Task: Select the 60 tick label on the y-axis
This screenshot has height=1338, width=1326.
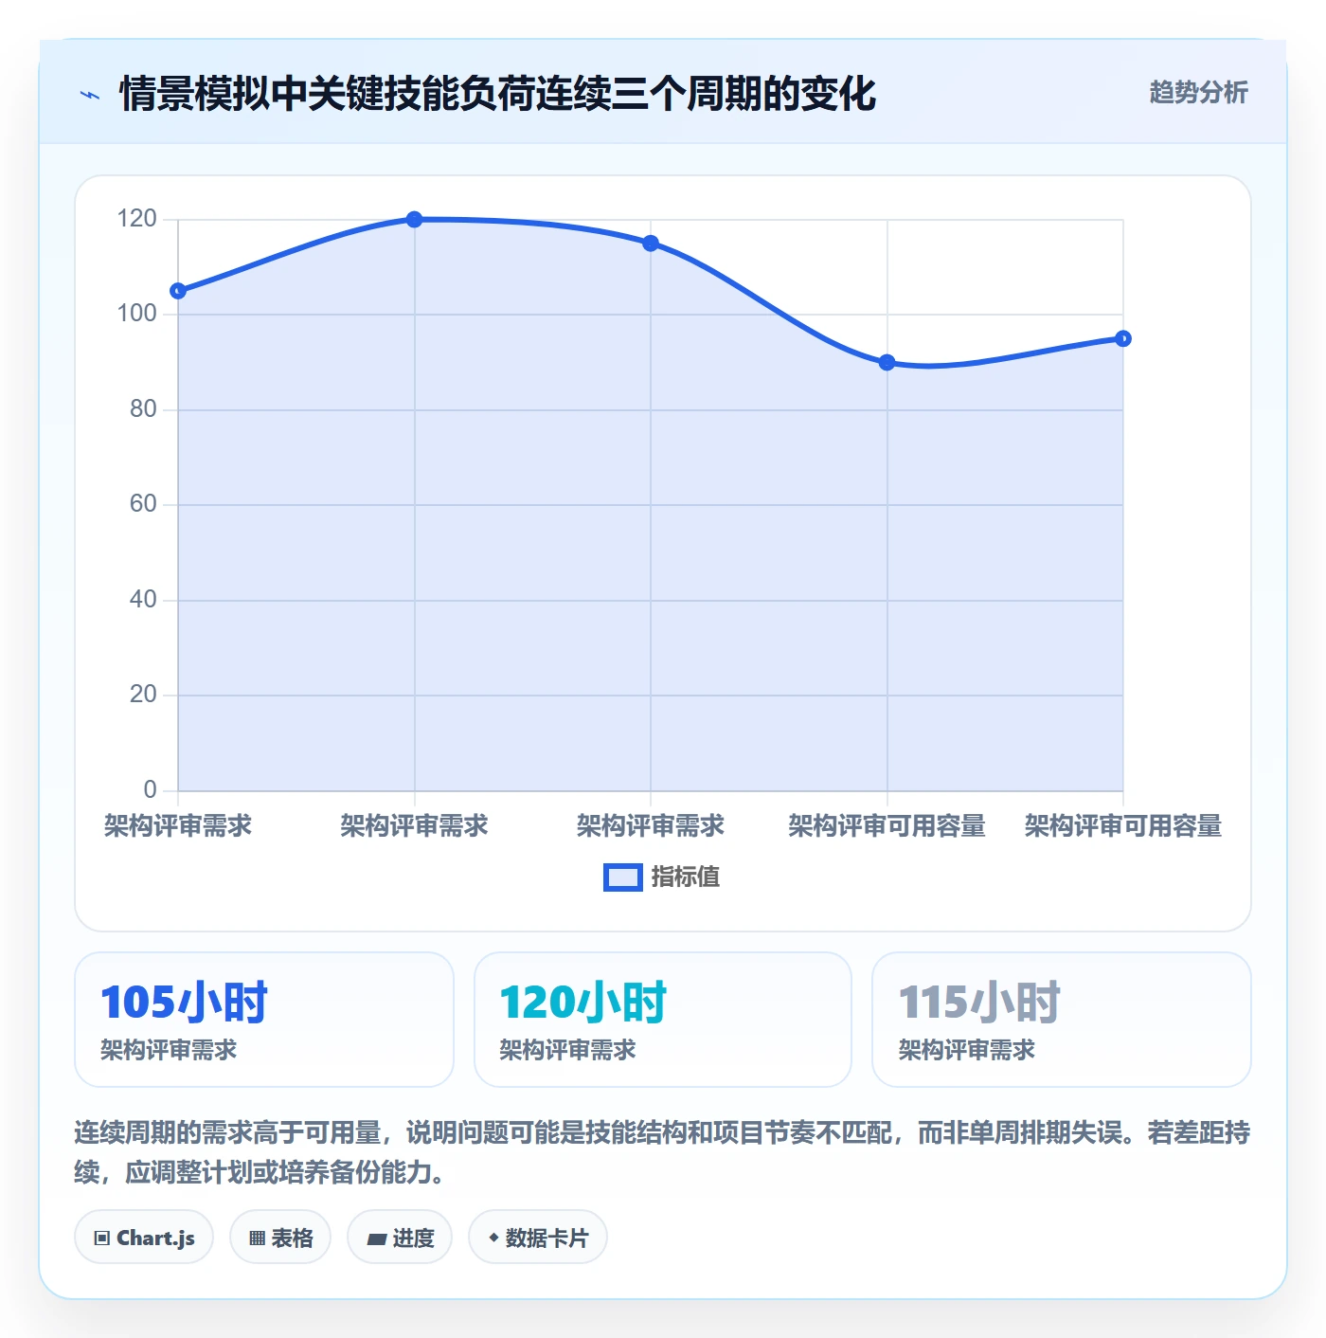Action: (x=143, y=504)
